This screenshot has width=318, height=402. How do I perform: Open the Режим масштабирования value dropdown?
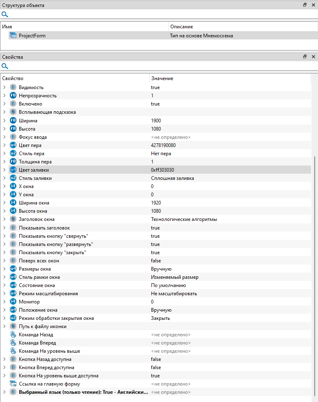[174, 294]
